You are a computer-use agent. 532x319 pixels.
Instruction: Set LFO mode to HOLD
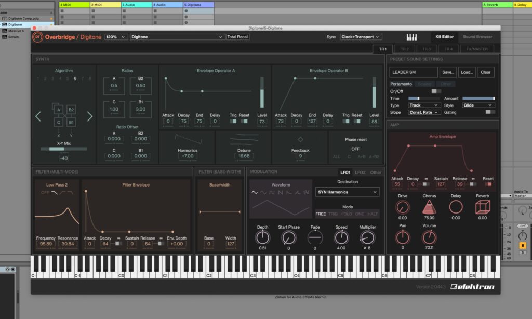point(346,214)
